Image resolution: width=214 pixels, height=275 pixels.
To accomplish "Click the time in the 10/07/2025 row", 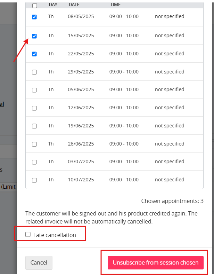I will [124, 180].
